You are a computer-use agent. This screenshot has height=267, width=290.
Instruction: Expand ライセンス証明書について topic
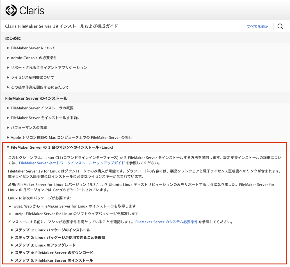click(32, 77)
